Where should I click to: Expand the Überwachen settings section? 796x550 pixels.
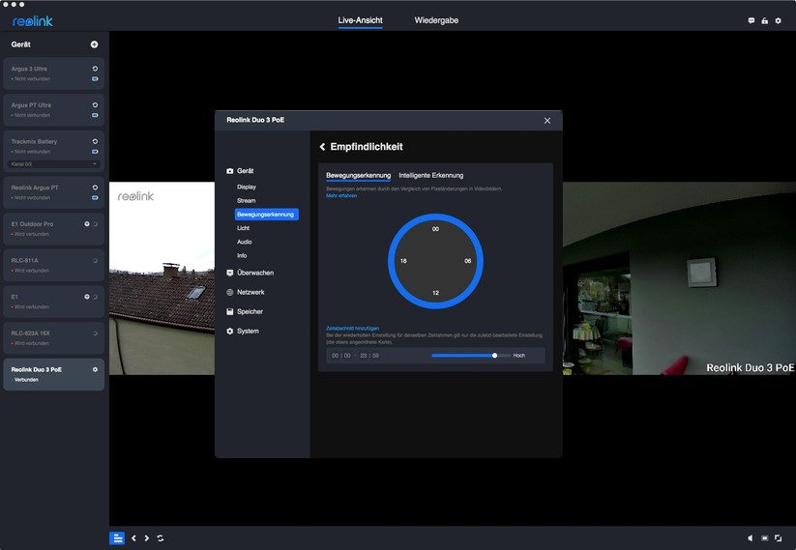click(x=254, y=273)
